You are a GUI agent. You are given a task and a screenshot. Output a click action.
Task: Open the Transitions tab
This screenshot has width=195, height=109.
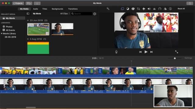pyautogui.click(x=73, y=9)
